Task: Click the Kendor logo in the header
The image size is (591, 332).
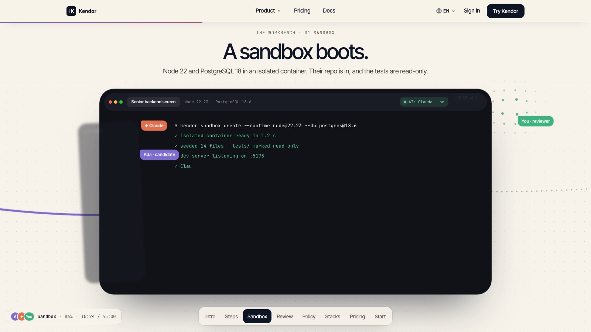Action: 81,11
